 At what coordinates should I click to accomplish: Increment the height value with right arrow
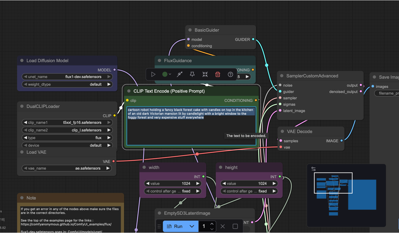coord(274,184)
